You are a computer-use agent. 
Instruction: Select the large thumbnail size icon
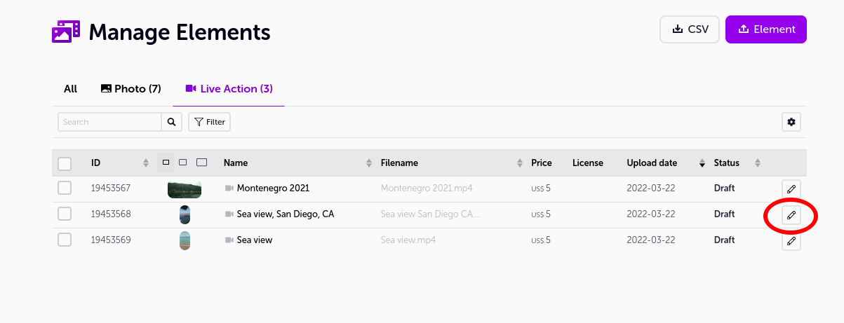202,163
